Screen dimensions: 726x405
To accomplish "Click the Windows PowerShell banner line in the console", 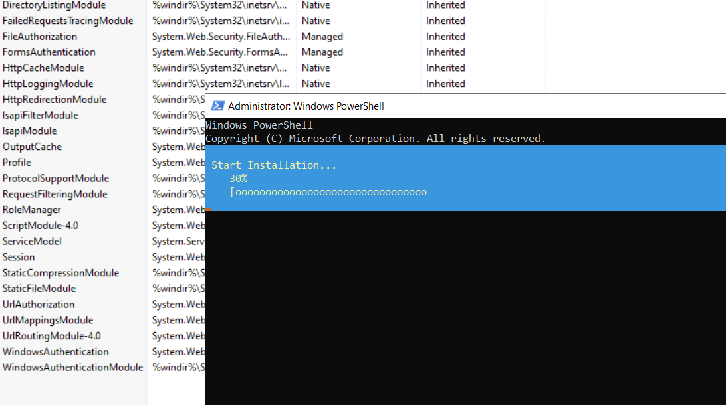I will [x=259, y=125].
